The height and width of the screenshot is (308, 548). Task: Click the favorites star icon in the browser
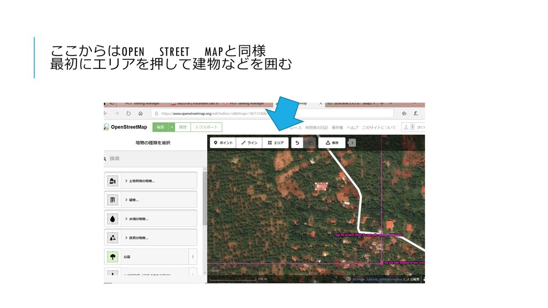pos(404,113)
